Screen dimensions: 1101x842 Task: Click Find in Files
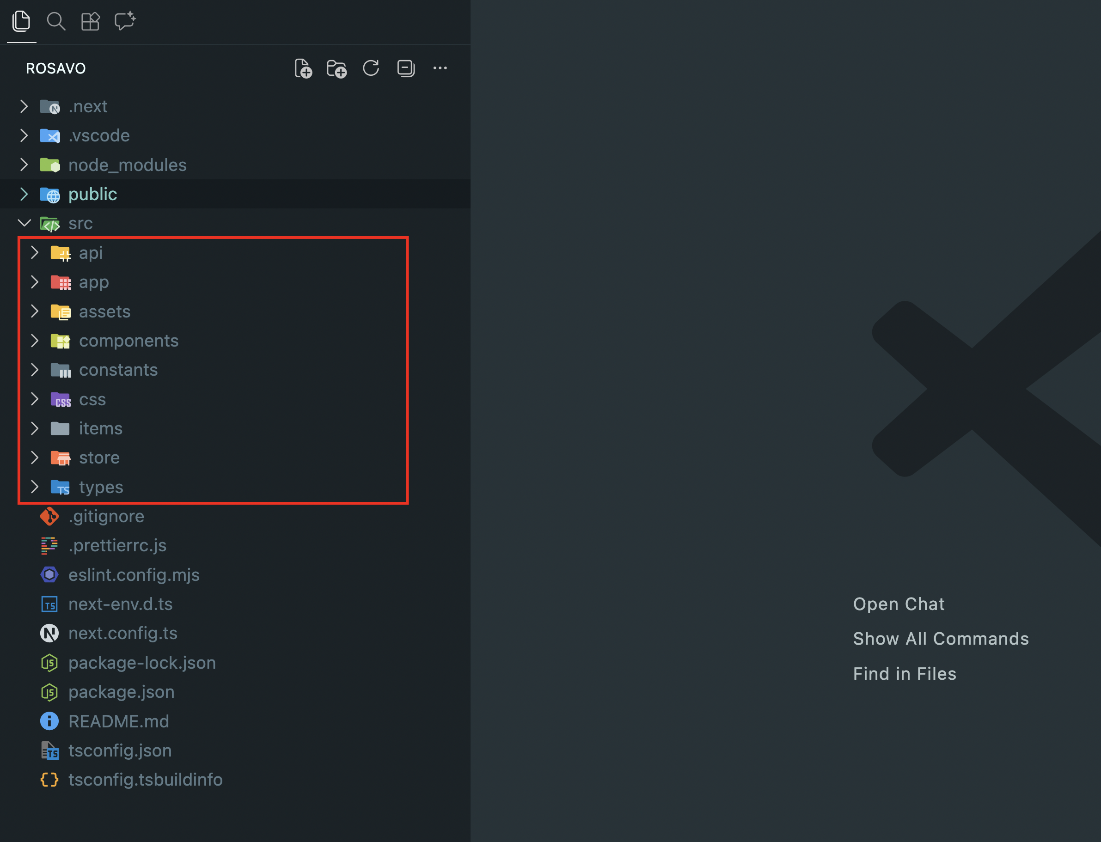(905, 674)
